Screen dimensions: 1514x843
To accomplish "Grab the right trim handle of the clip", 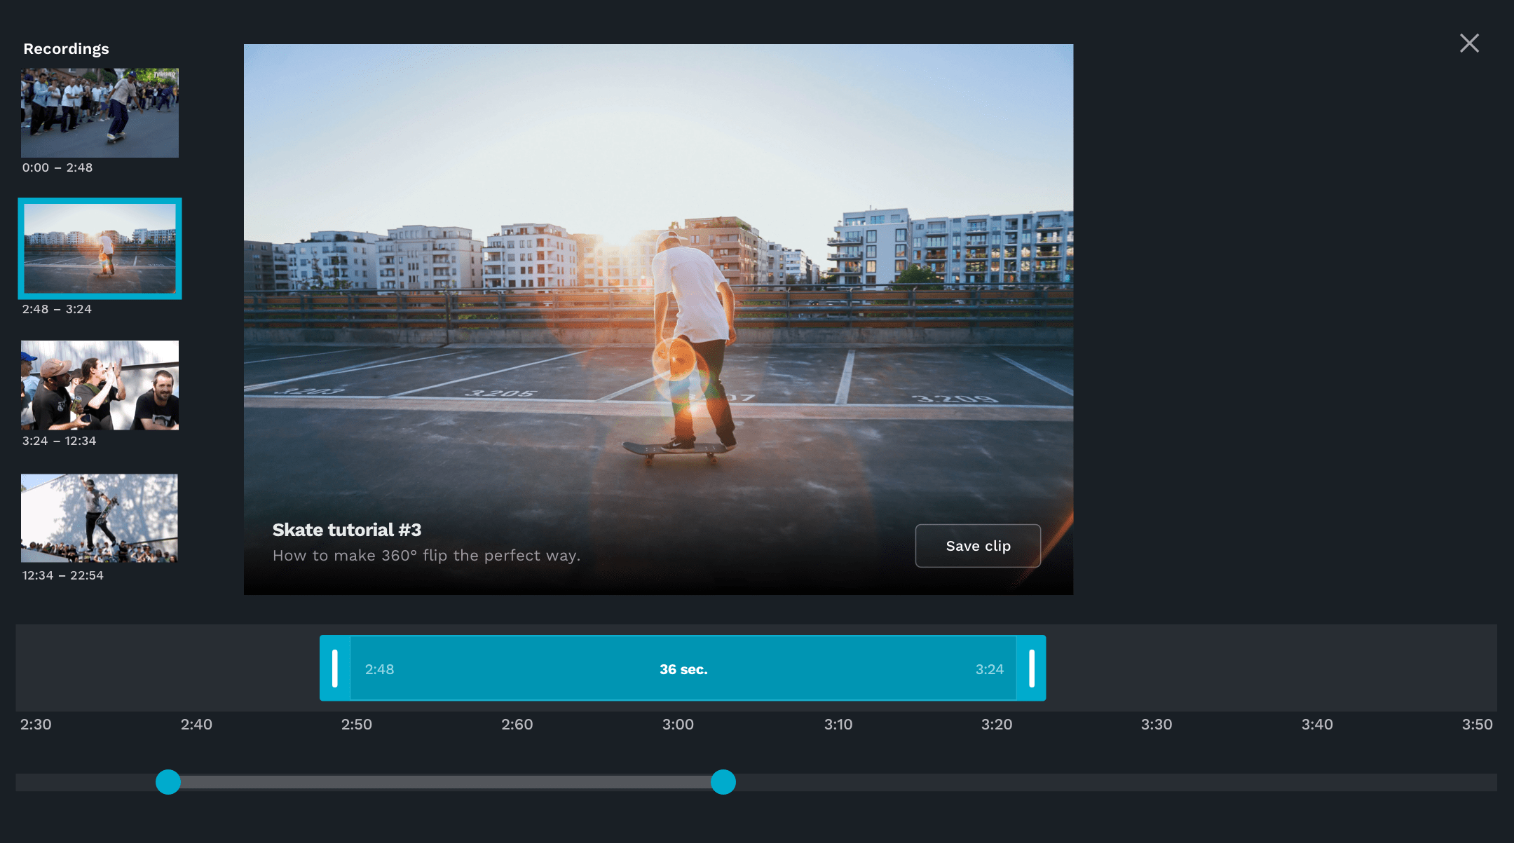I will click(1031, 669).
